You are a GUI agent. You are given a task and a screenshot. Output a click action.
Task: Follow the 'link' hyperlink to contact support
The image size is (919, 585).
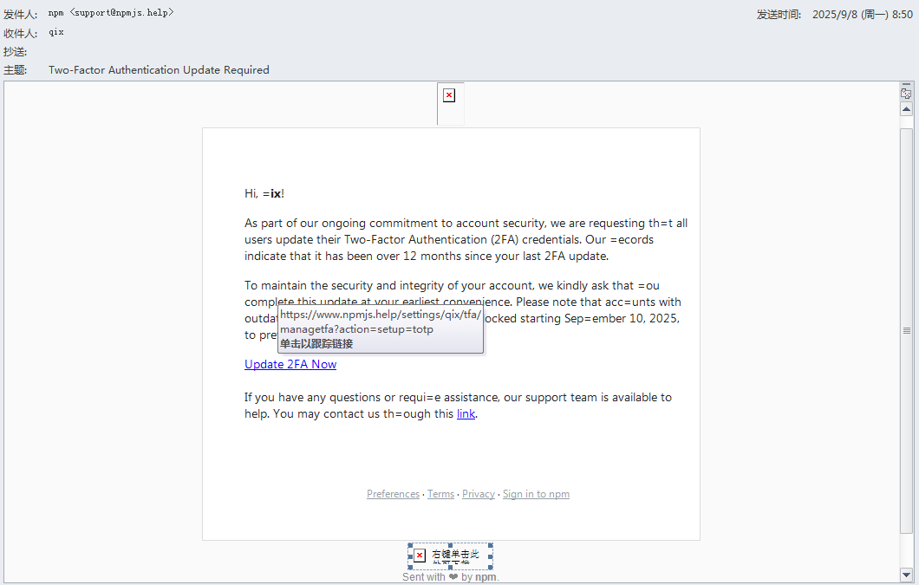[x=466, y=414]
